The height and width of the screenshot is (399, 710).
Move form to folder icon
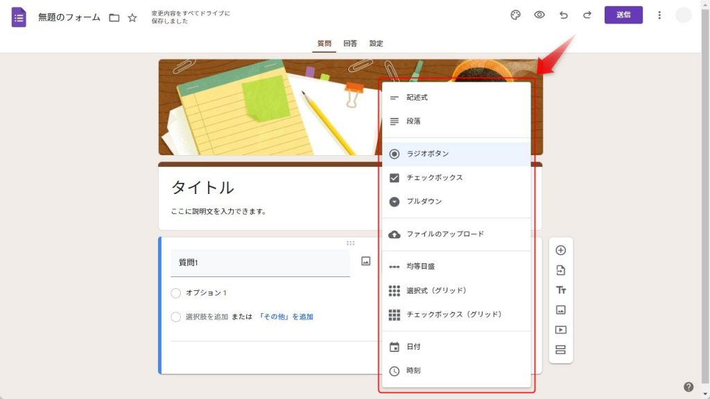[114, 17]
